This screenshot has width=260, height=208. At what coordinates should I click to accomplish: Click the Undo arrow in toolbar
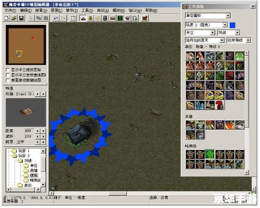click(x=56, y=18)
